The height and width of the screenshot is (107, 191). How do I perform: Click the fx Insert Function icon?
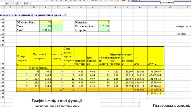tap(17, 4)
